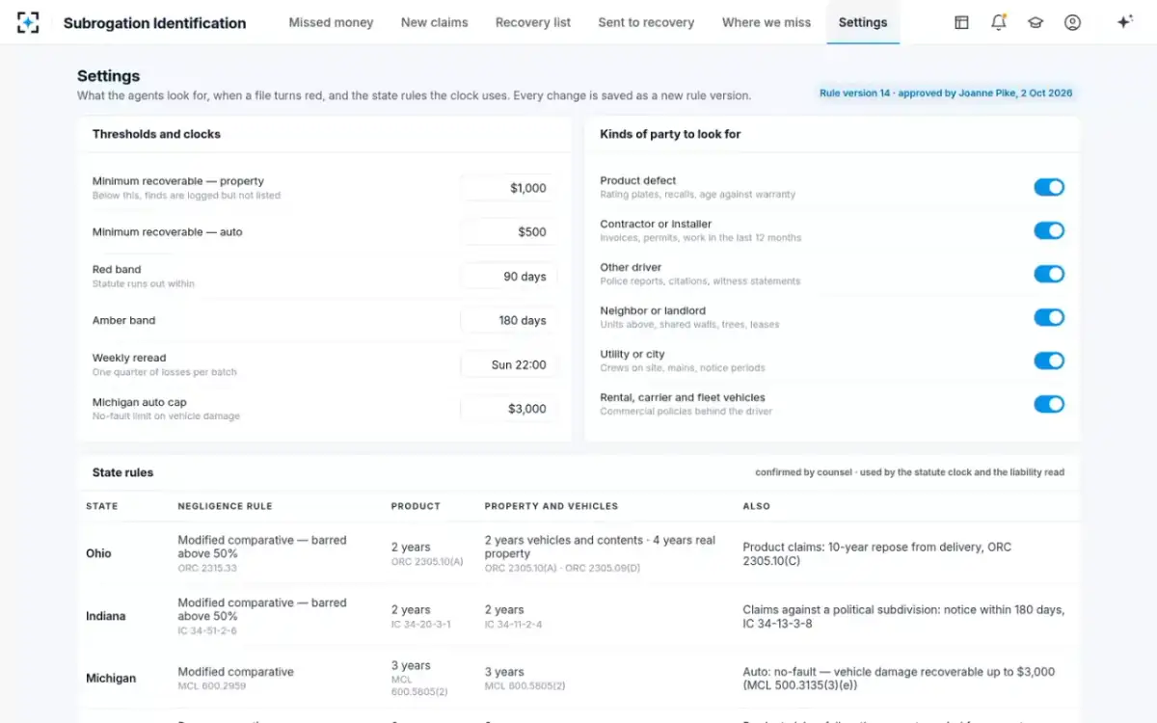Click the Also column header
Image resolution: width=1157 pixels, height=723 pixels.
(x=756, y=506)
